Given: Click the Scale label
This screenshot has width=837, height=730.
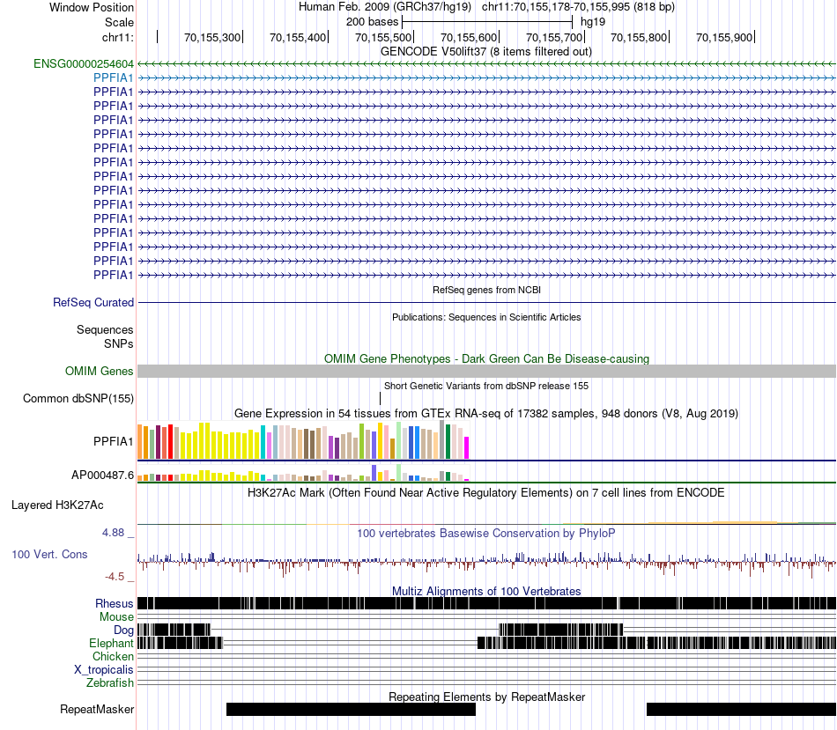Looking at the screenshot, I should pyautogui.click(x=119, y=22).
